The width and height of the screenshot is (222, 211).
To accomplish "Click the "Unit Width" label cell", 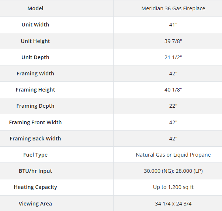I will (x=35, y=25).
